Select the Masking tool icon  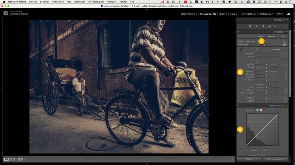[x=276, y=26]
